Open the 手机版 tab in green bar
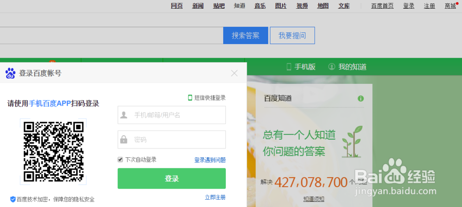Screen dimensions: 462x207 pos(301,67)
